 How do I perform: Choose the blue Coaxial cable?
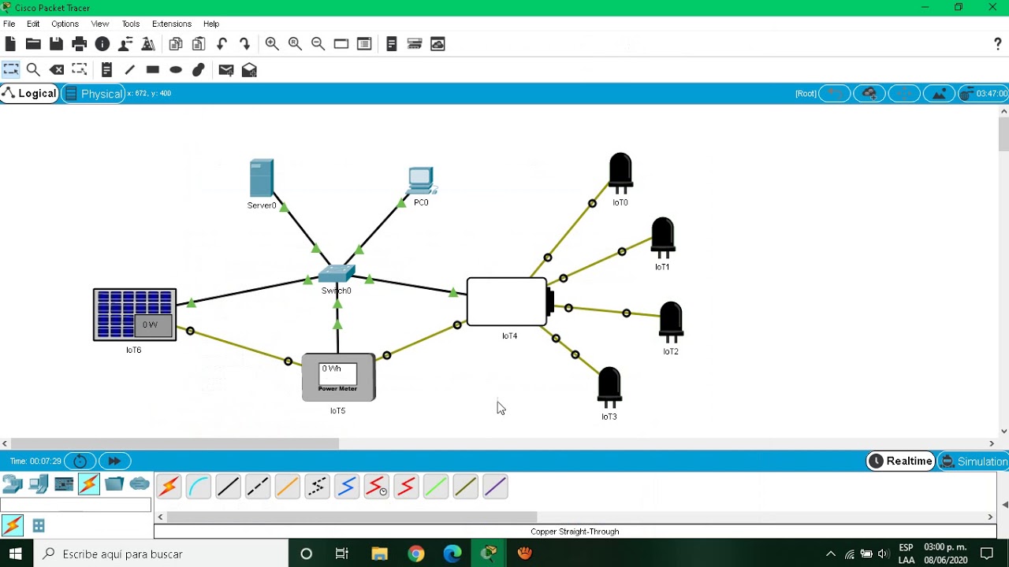tap(347, 487)
